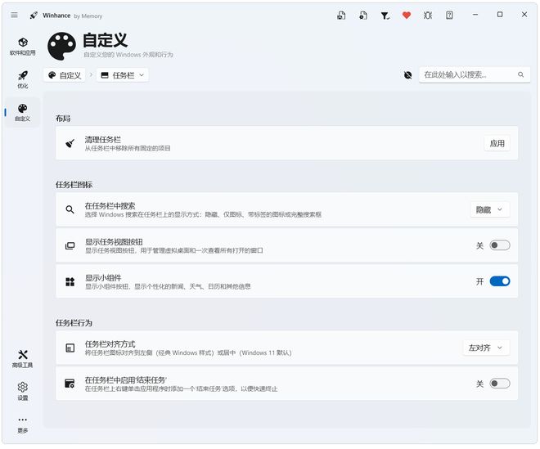Click the 任务栏图标 section heading
The width and height of the screenshot is (540, 449).
pyautogui.click(x=74, y=185)
